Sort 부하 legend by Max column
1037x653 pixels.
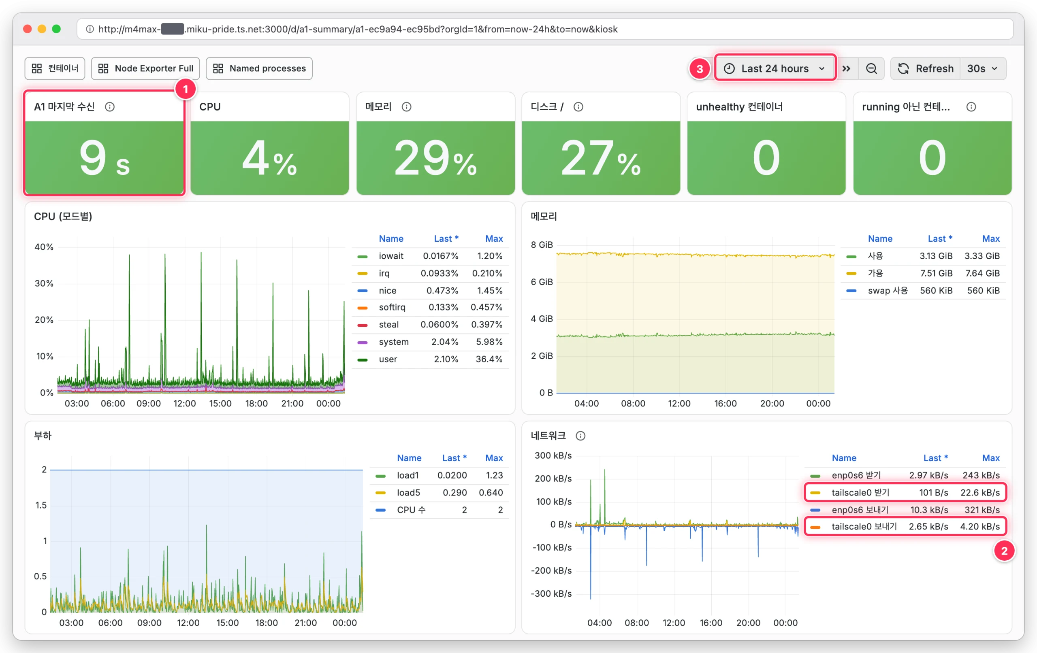[494, 458]
